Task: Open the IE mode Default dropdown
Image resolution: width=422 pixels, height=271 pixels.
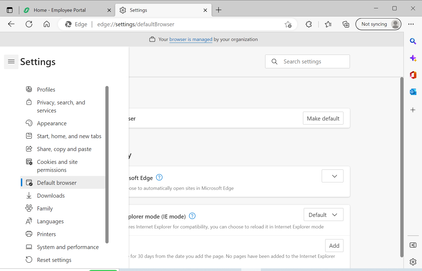Action: pos(323,214)
